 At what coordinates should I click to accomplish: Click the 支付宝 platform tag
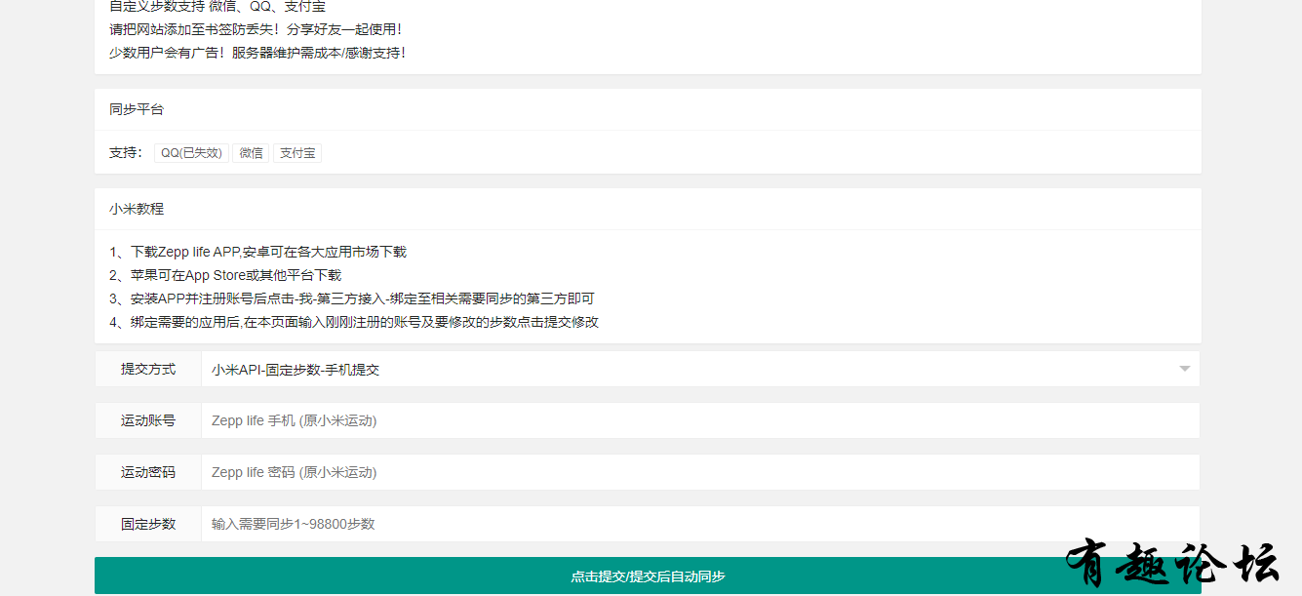tap(297, 153)
